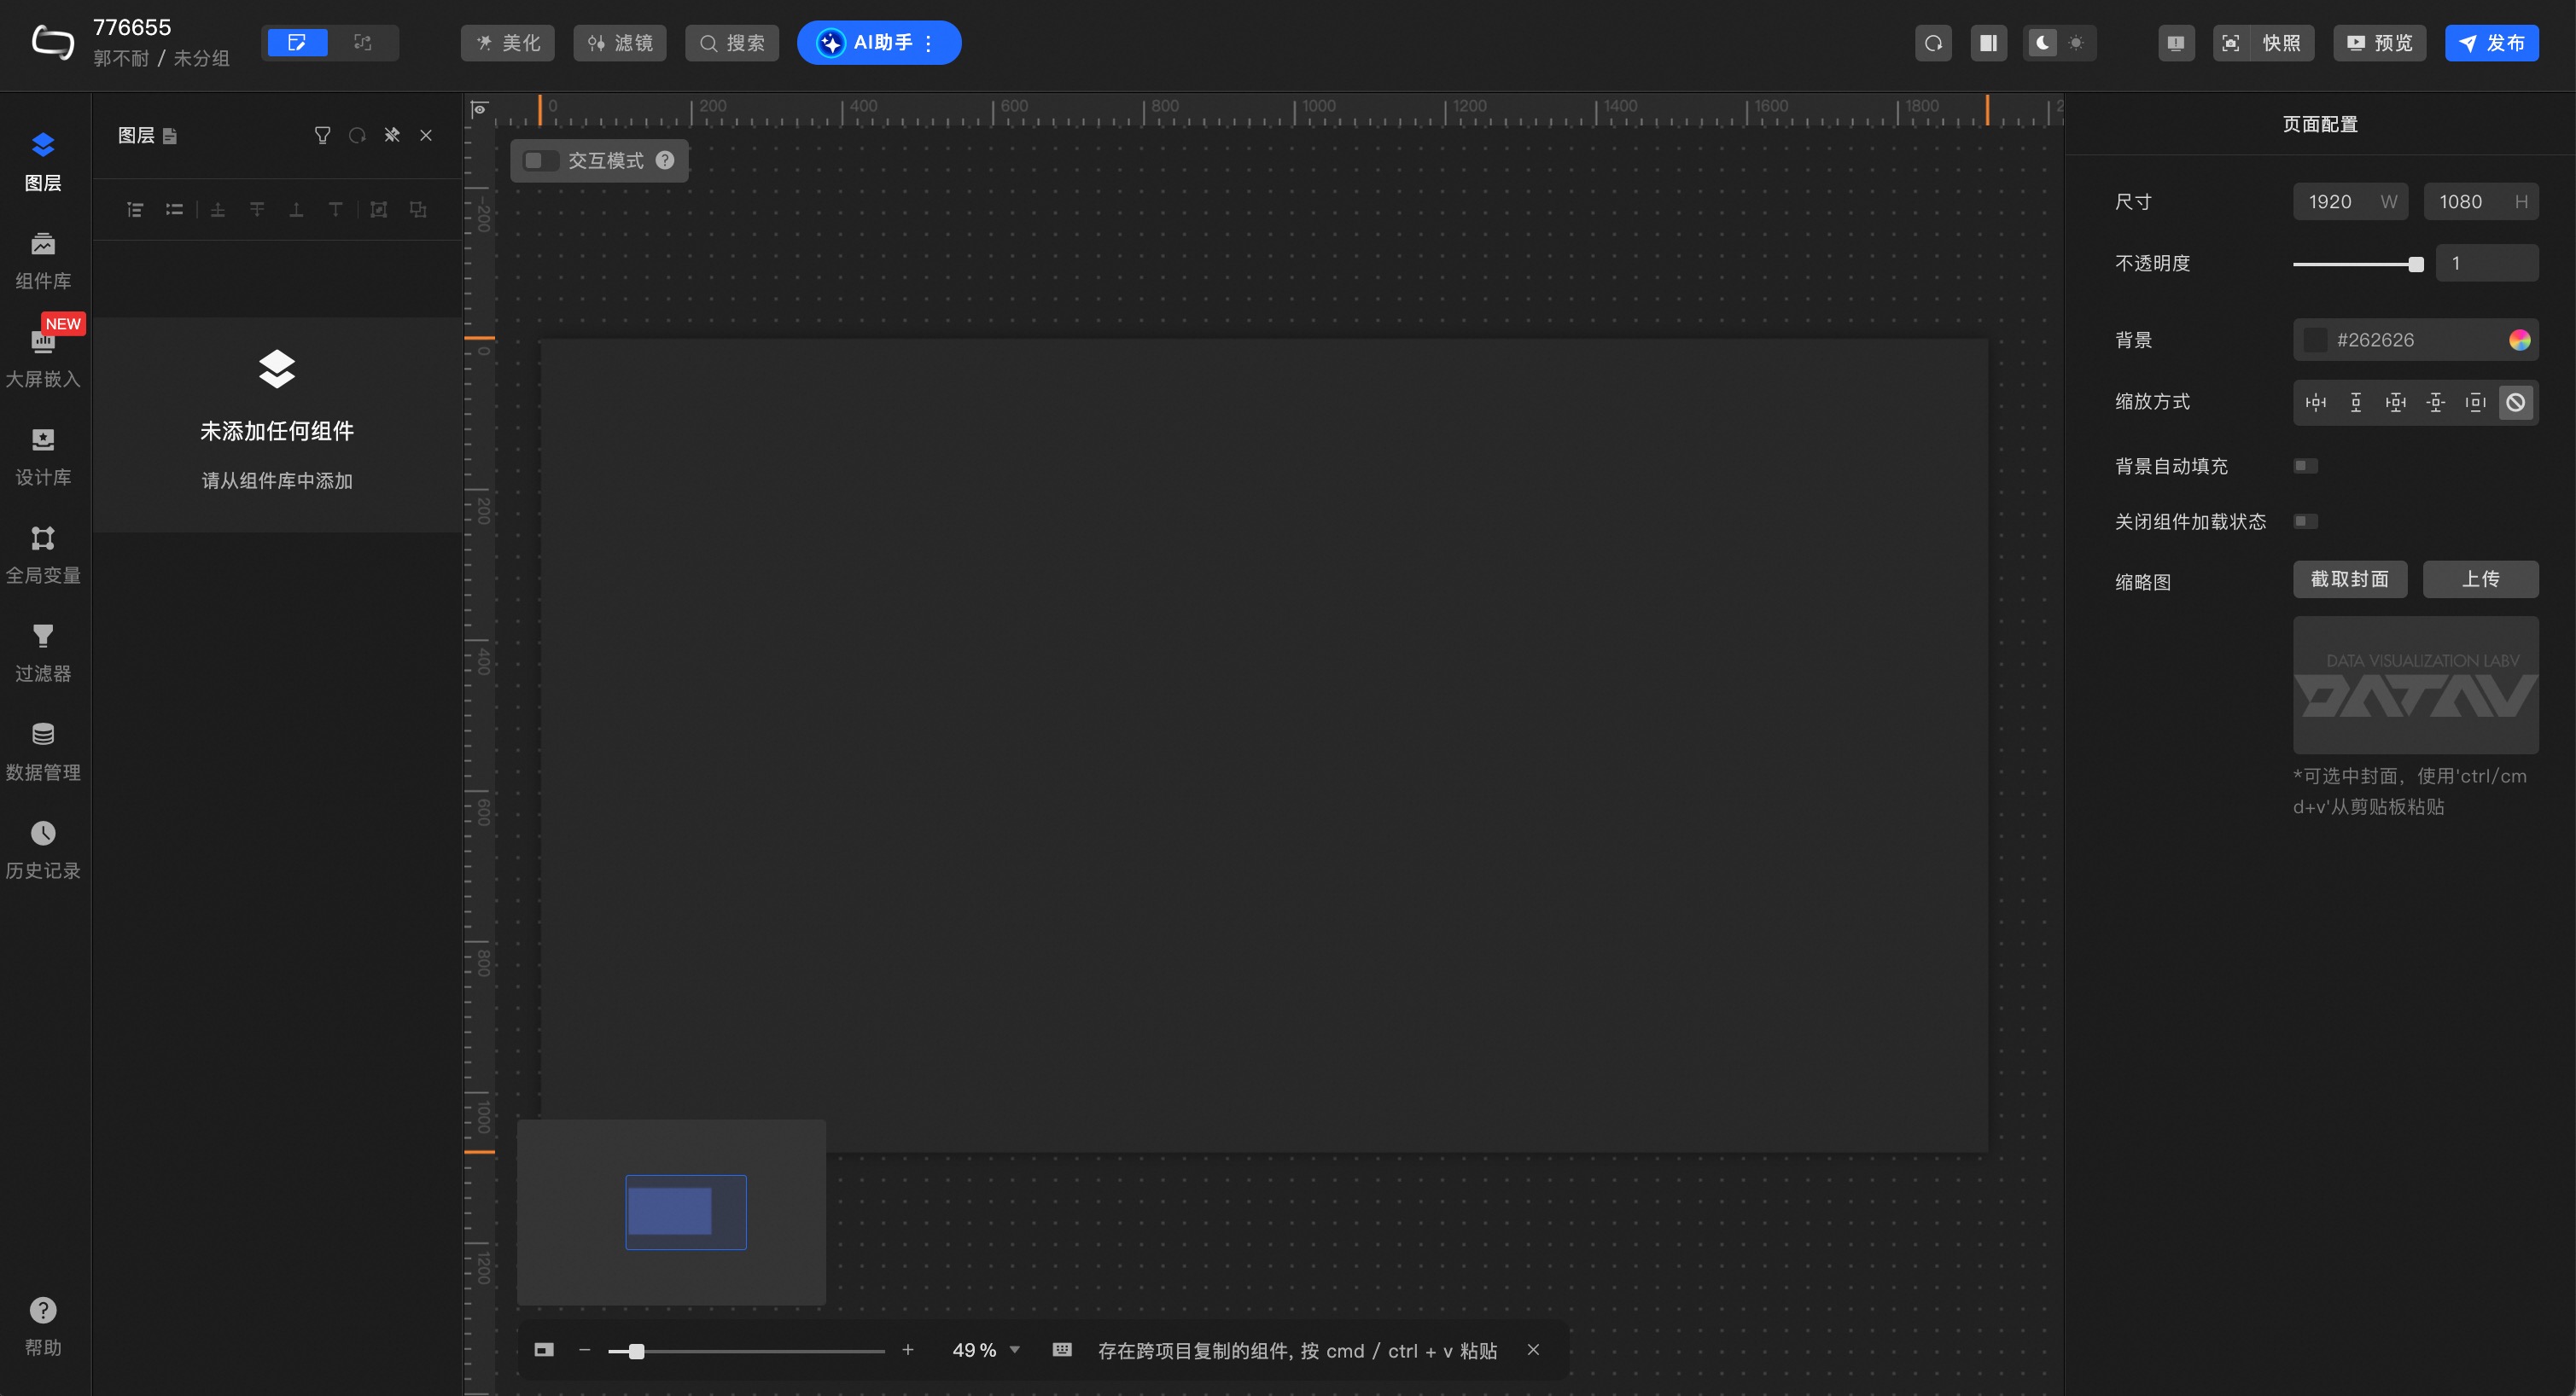
Task: Click the 帮助 help icon
Action: 43,1310
